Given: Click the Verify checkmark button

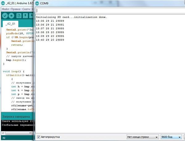Looking at the screenshot, I should 5,16.
